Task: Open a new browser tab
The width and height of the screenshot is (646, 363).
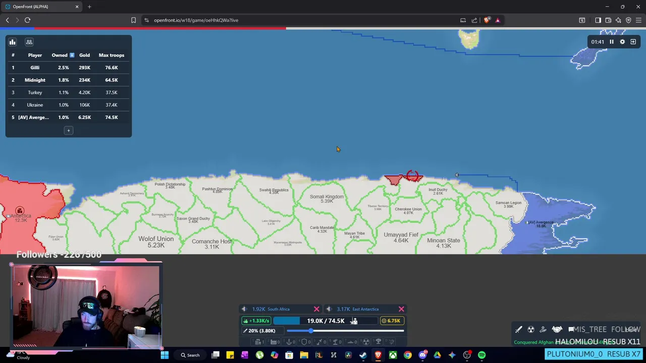Action: [x=89, y=7]
